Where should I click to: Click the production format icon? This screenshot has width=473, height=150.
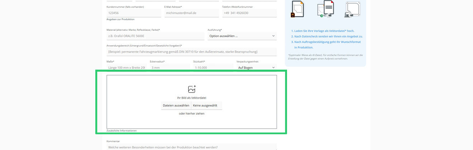tap(353, 9)
